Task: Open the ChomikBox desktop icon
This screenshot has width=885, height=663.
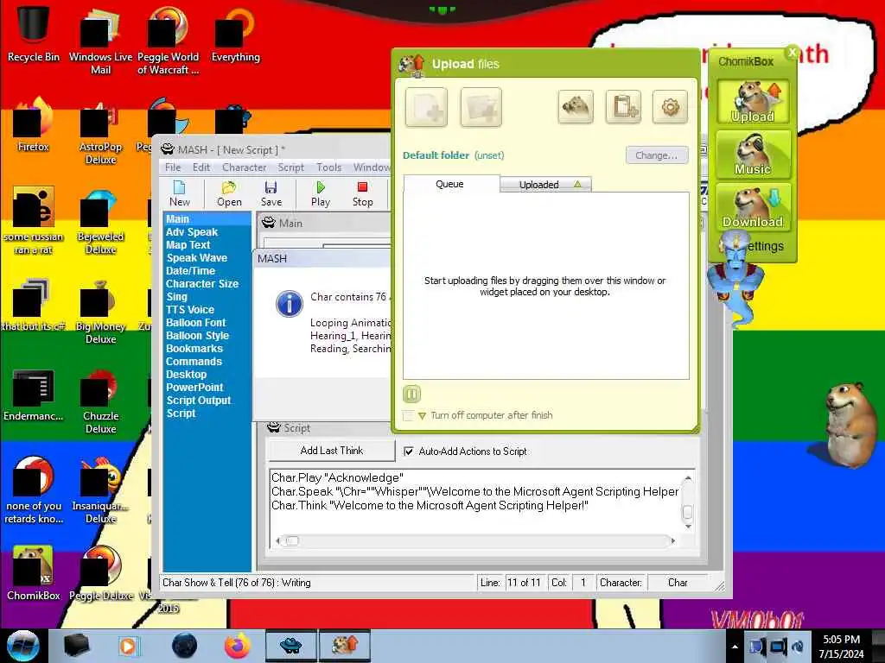Action: tap(34, 573)
